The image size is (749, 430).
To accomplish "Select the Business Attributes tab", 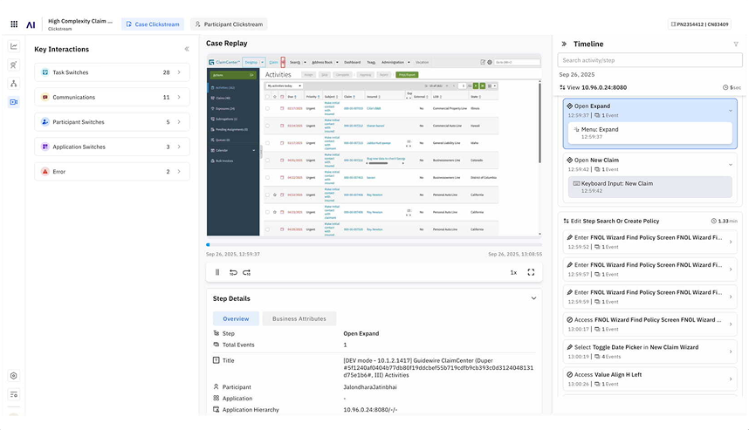I will 299,318.
